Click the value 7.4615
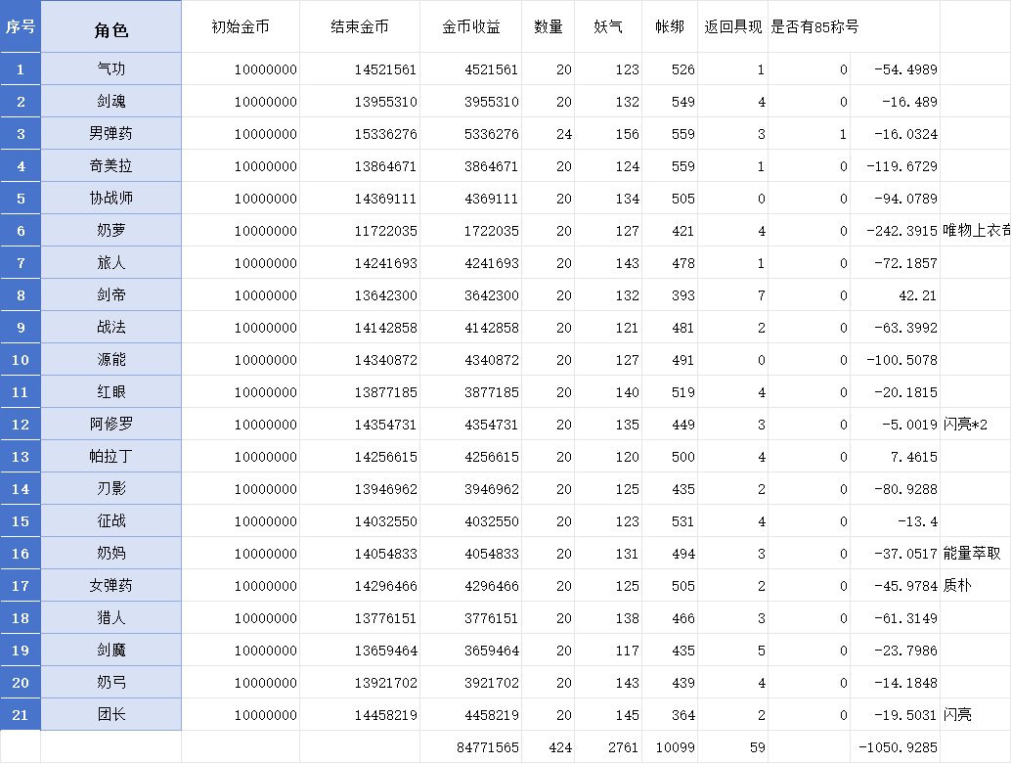Screen dimensions: 1011x764 click(914, 457)
